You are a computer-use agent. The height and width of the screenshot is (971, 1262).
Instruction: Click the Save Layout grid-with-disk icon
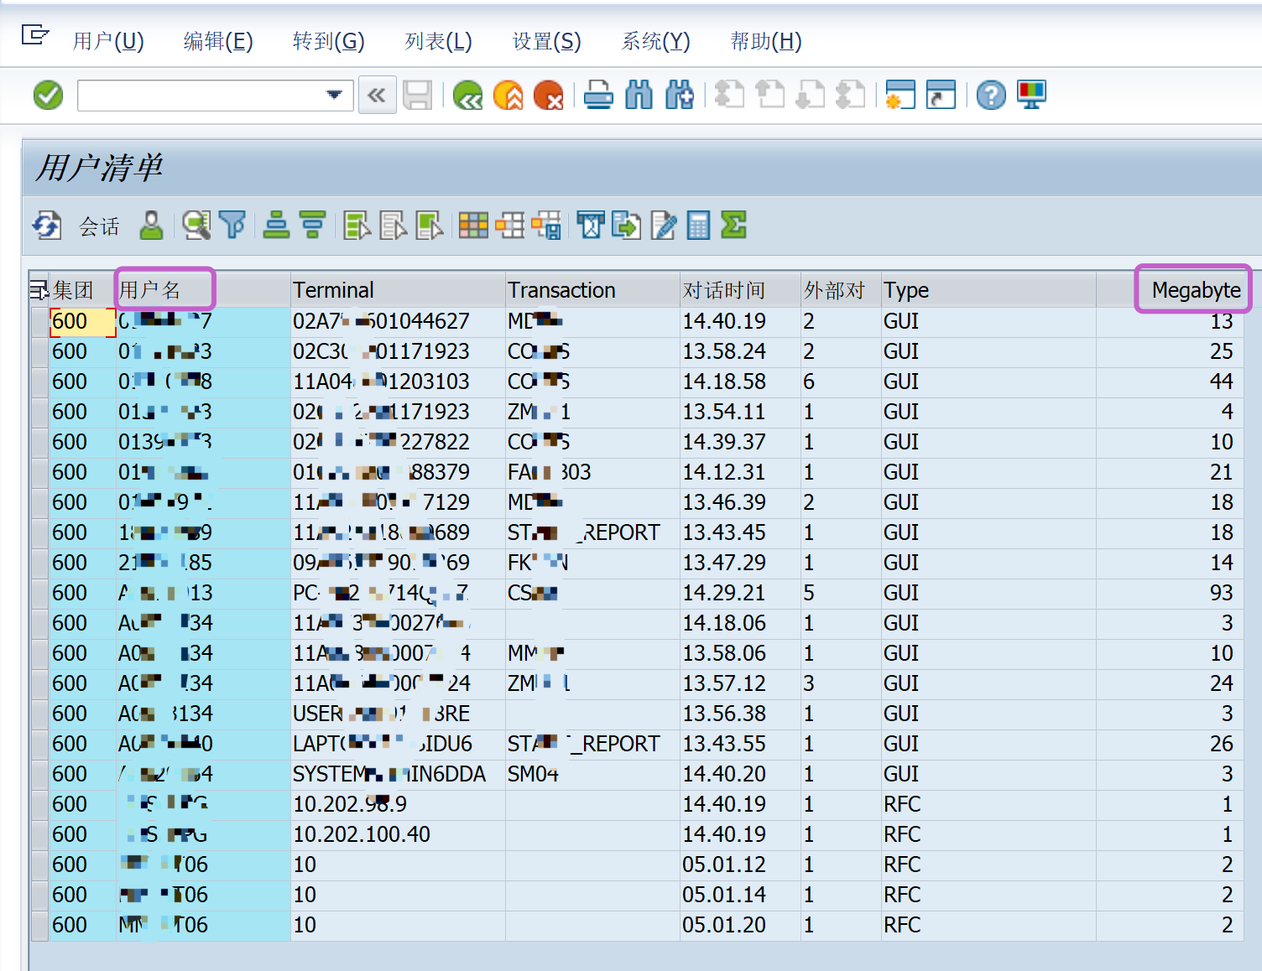coord(546,226)
